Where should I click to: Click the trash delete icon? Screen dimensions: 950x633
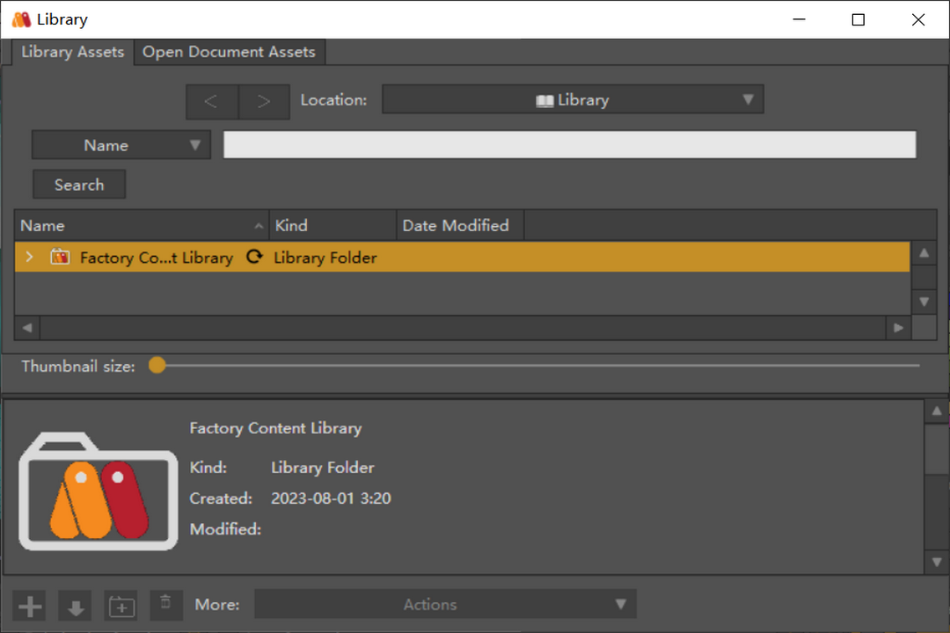tap(165, 603)
